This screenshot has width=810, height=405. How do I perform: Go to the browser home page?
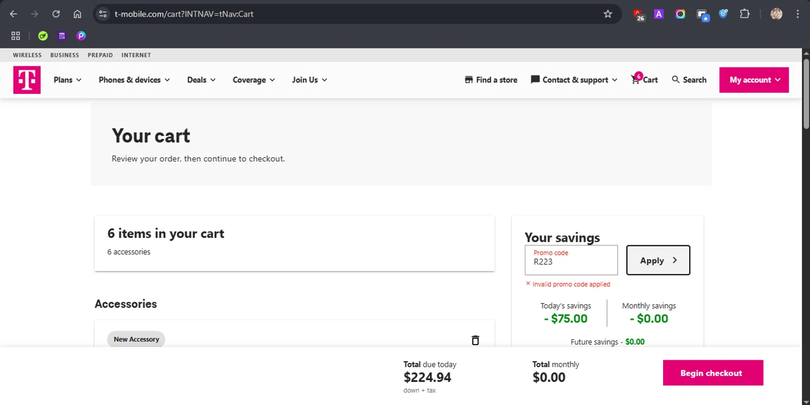click(77, 14)
